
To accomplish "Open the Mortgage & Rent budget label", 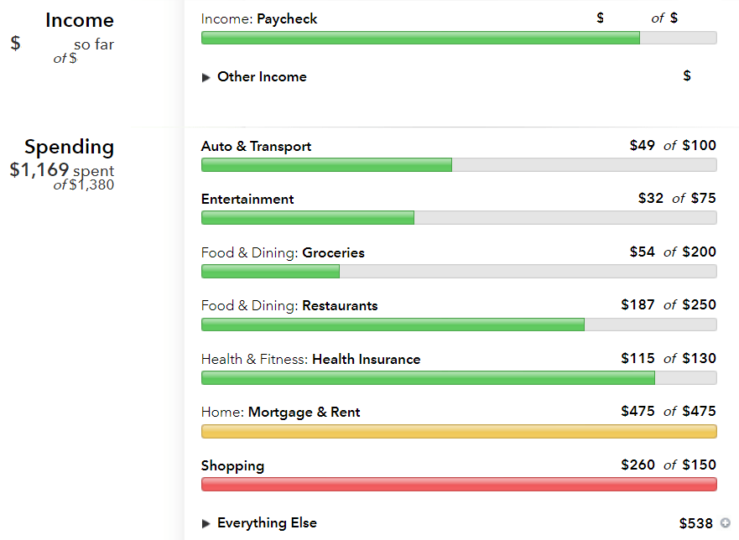I will pos(304,413).
